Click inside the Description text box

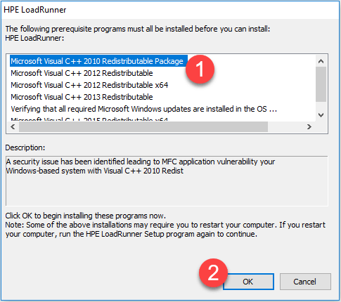[x=167, y=181]
